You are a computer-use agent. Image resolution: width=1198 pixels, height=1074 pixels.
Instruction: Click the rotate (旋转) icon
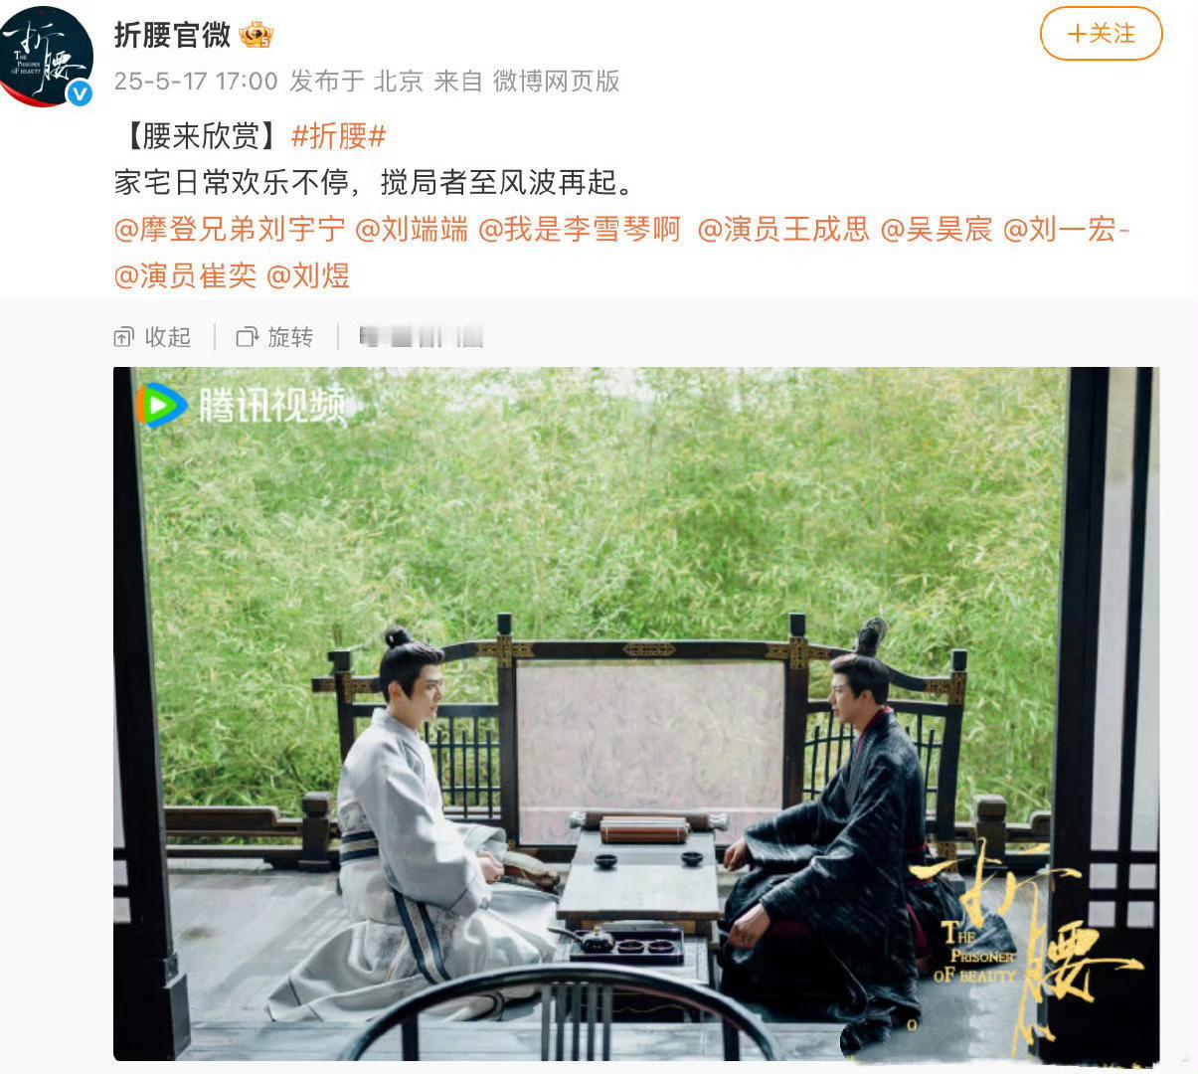click(247, 337)
